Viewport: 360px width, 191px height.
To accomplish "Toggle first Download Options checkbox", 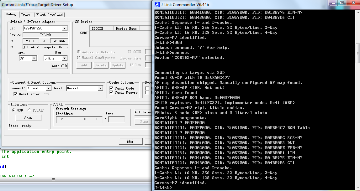I will (147, 88).
